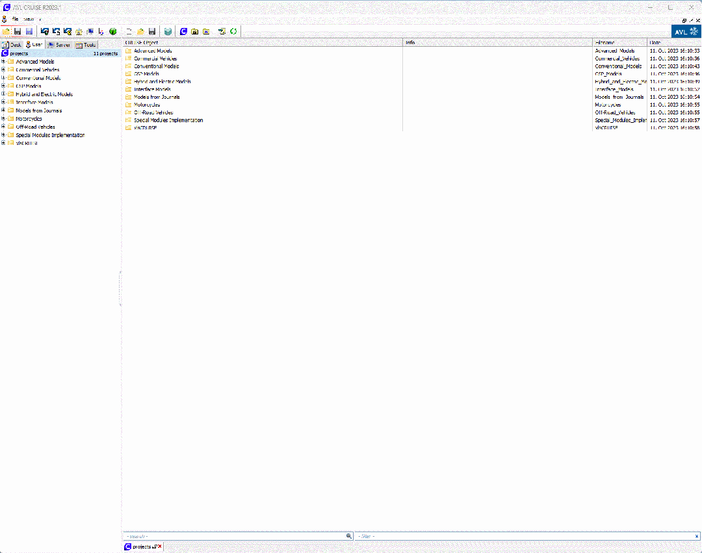Click the grey floppy icon before database icon

coord(152,31)
